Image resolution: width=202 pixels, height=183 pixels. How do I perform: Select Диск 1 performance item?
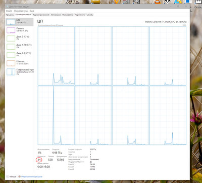click(20, 47)
